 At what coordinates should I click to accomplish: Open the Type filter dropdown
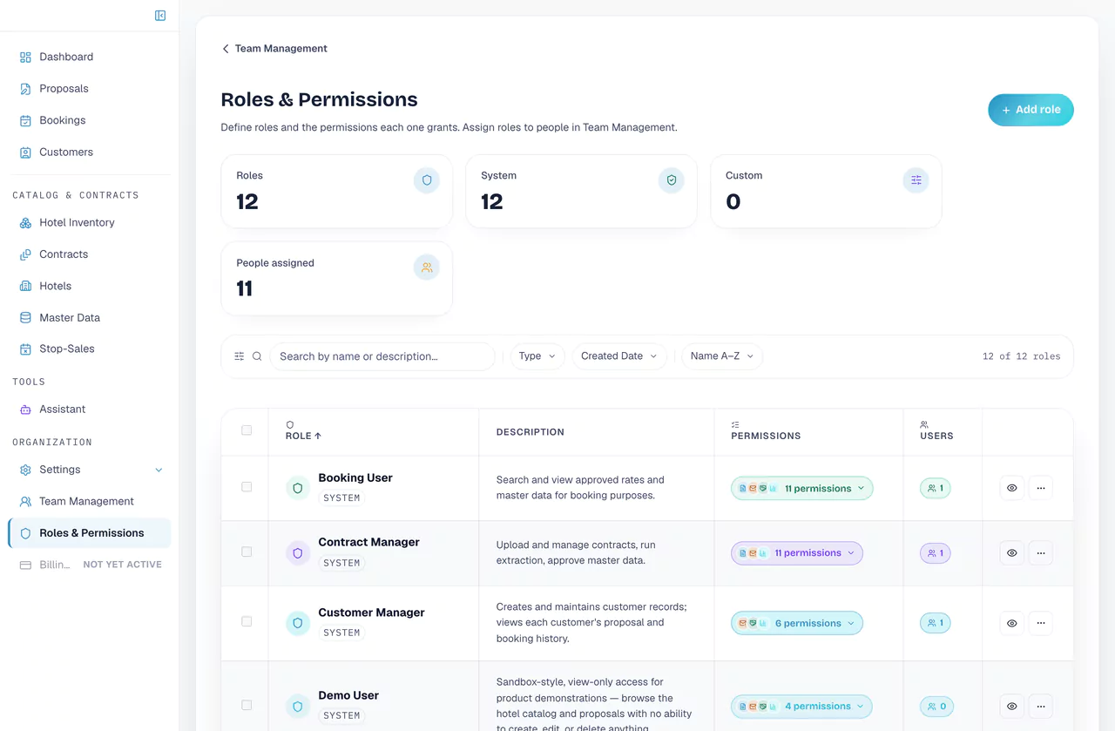[x=537, y=356]
